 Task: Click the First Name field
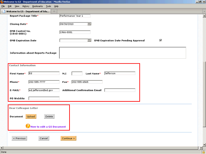click(44, 73)
